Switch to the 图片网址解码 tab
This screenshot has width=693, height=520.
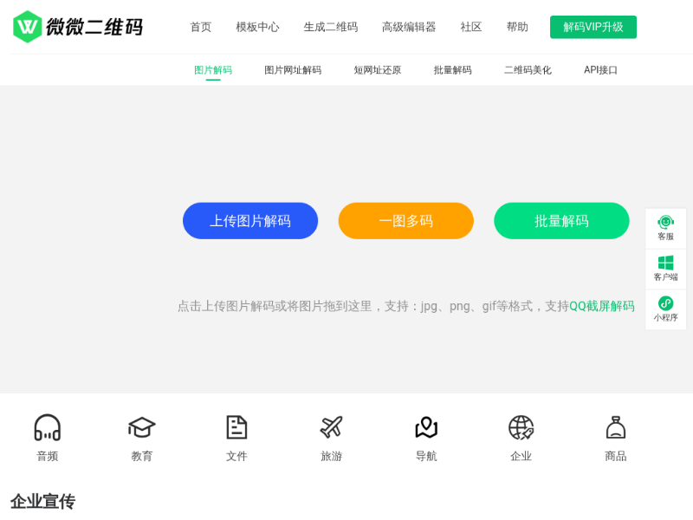[293, 70]
